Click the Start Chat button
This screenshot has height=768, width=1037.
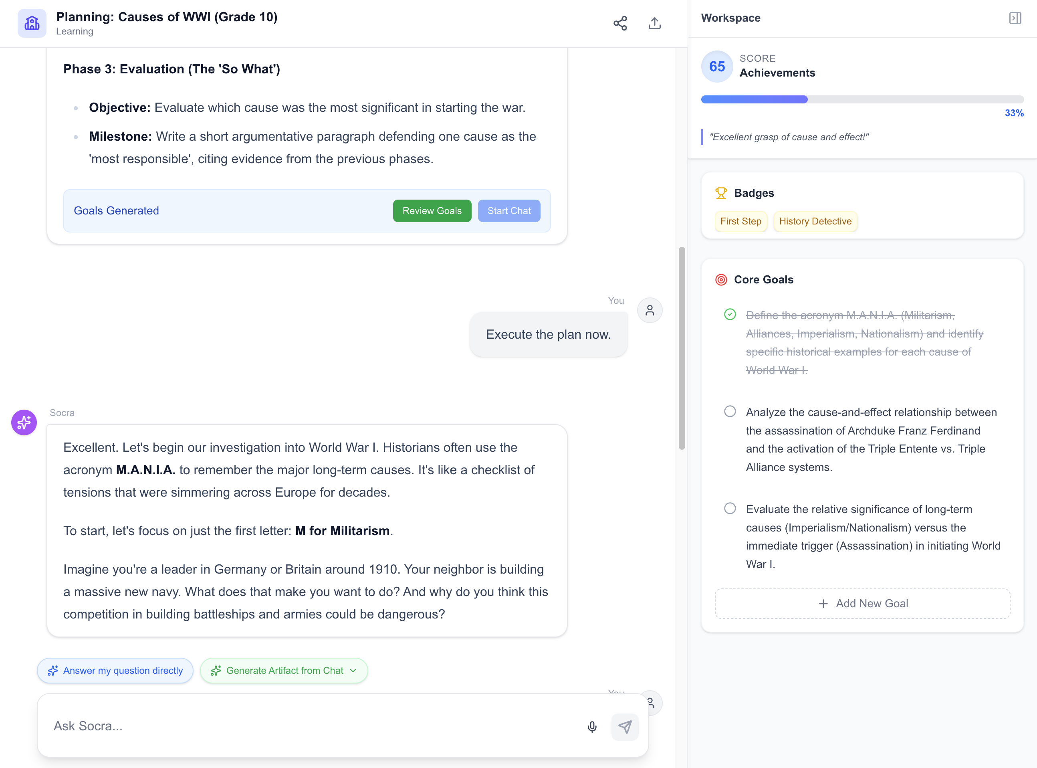click(x=509, y=210)
